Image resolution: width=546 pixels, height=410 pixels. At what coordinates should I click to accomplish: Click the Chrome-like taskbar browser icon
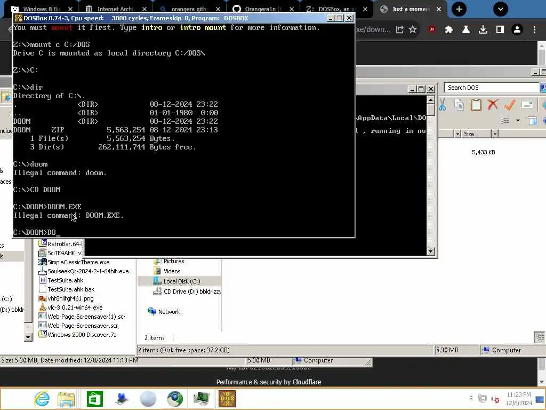(175, 398)
